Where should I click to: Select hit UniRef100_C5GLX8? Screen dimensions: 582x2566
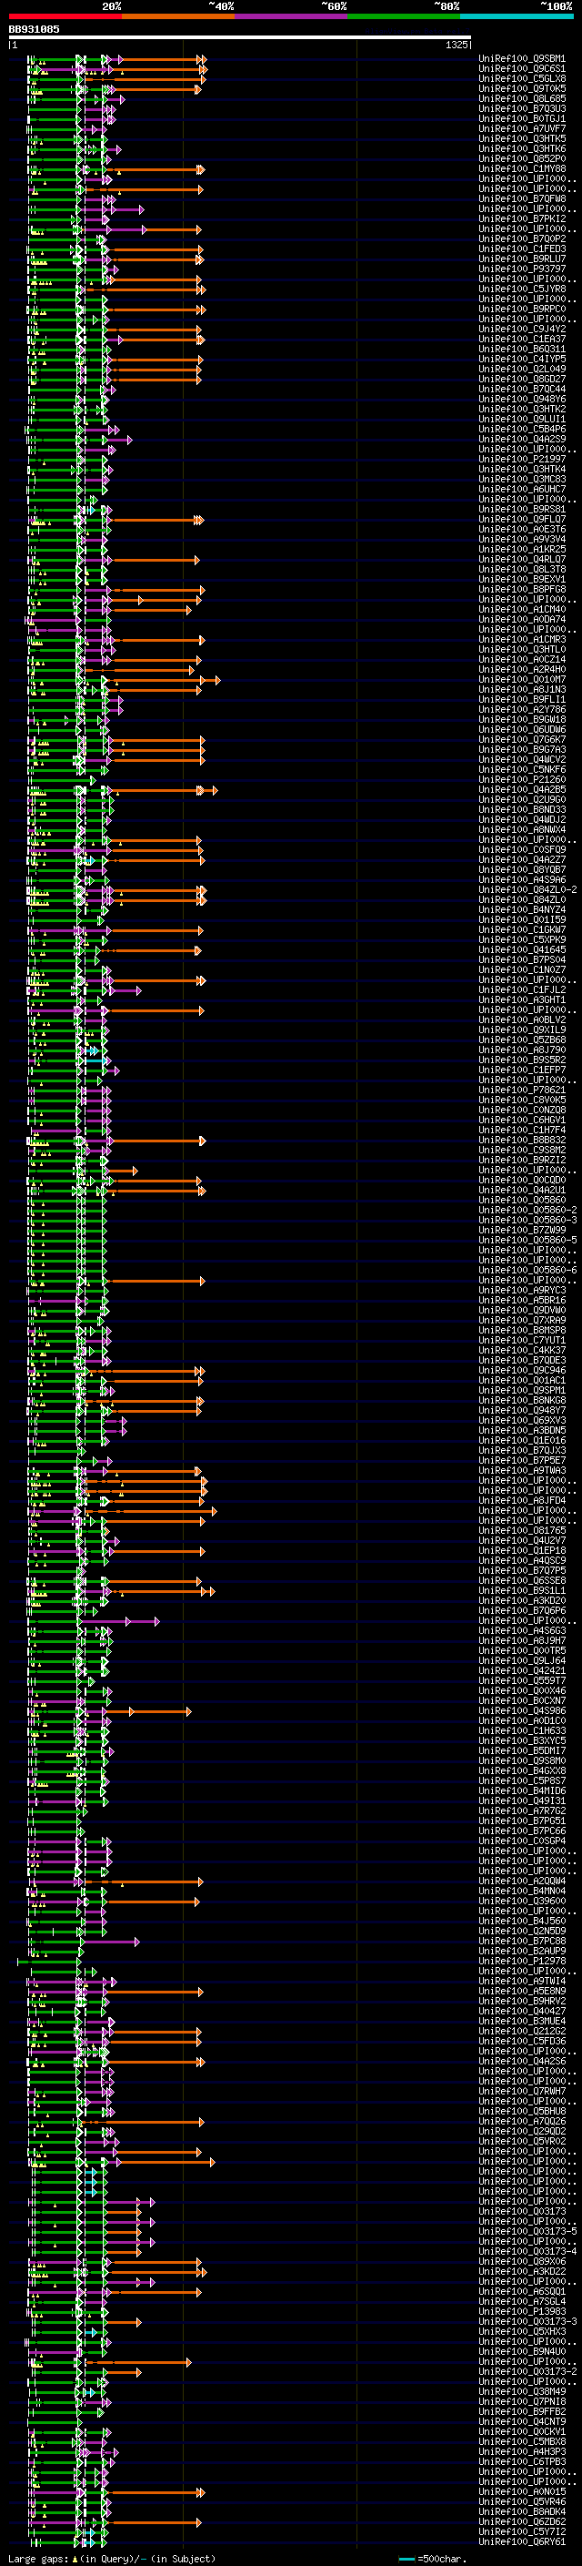[x=522, y=78]
